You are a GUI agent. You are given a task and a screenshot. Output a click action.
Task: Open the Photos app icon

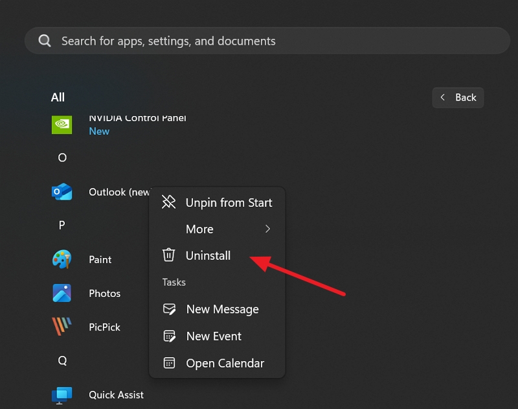tap(62, 293)
